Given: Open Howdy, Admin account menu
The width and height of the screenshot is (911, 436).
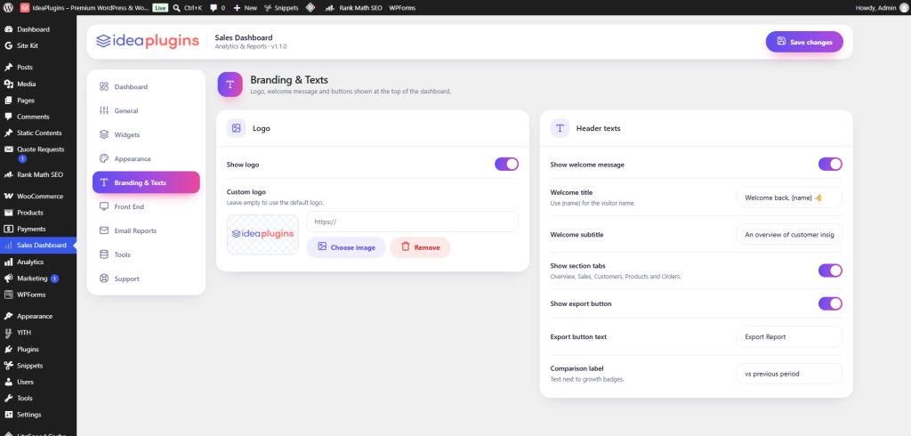Looking at the screenshot, I should point(880,8).
